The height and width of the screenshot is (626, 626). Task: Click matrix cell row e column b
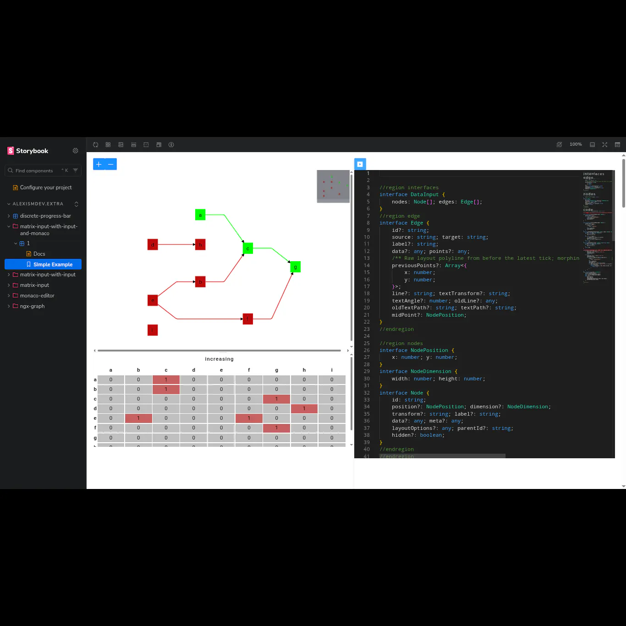[x=138, y=418]
